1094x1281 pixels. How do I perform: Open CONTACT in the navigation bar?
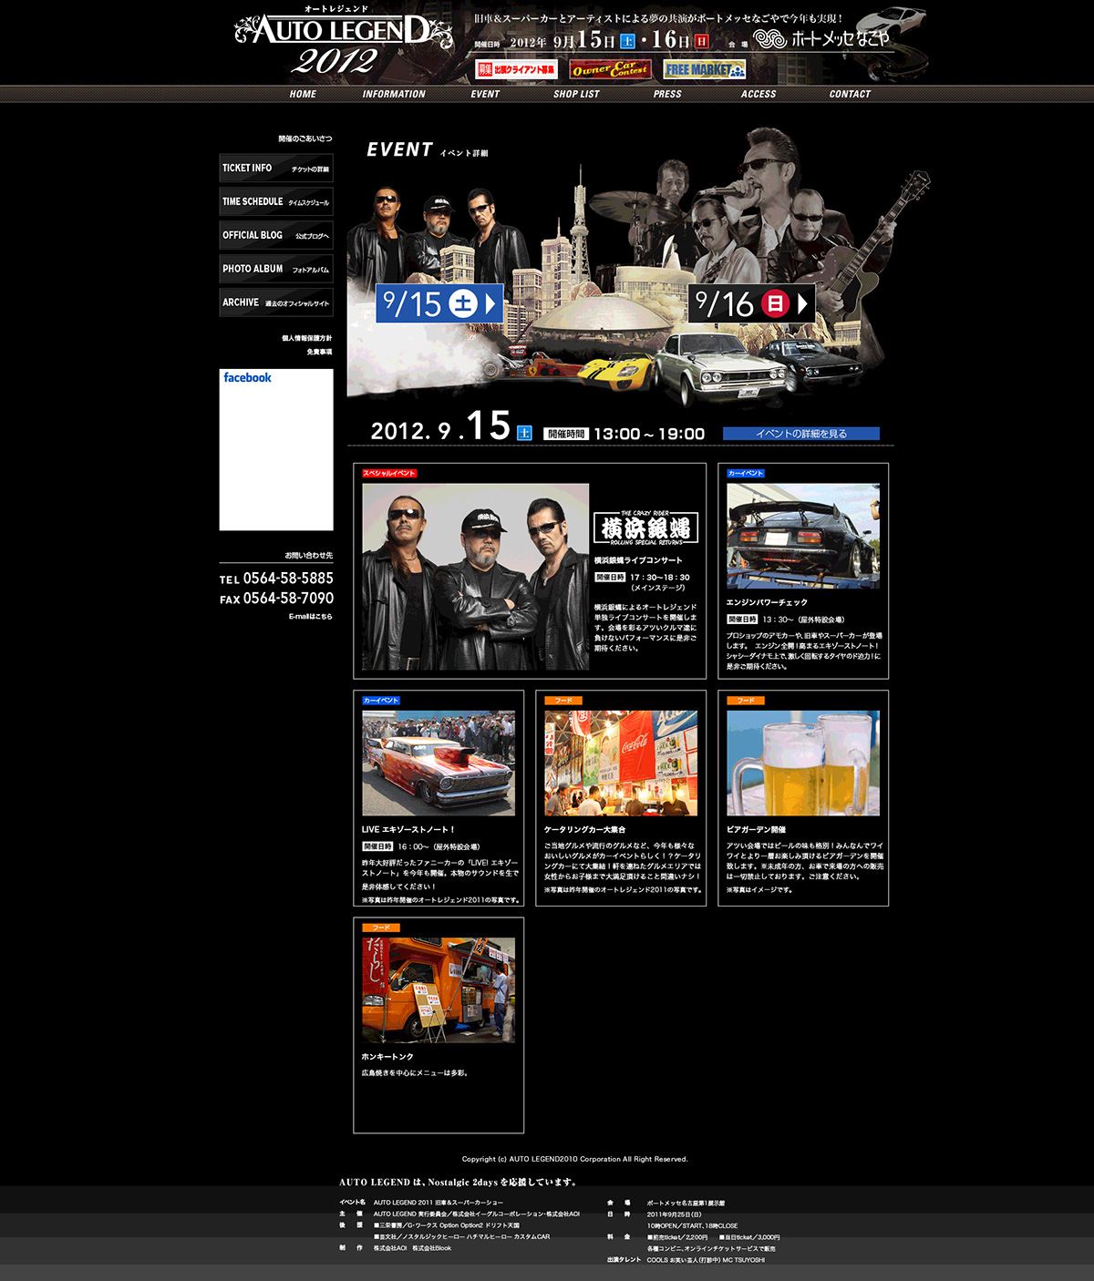[850, 94]
